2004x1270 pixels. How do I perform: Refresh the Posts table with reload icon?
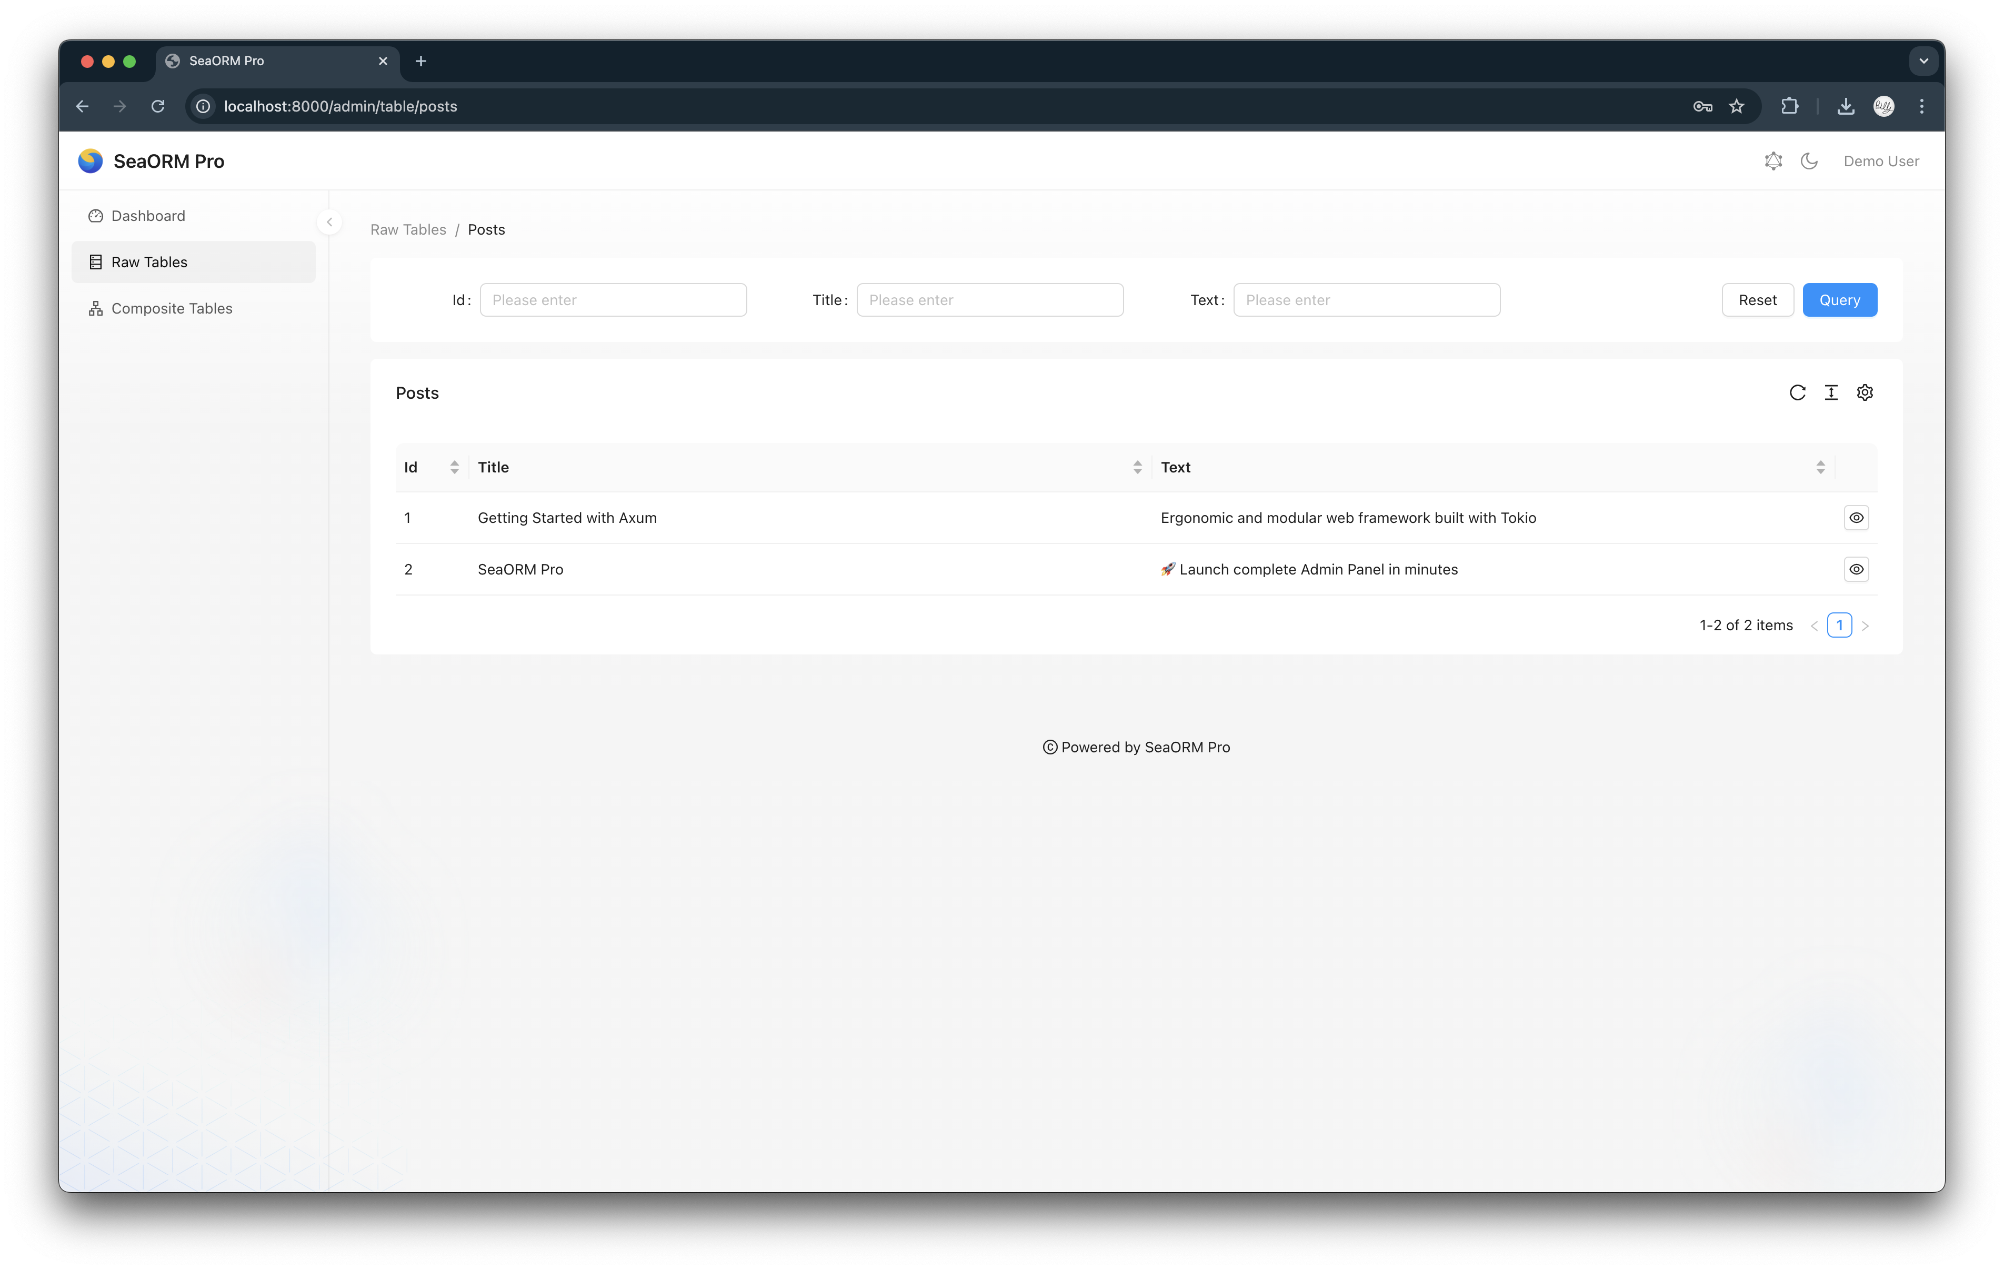click(1797, 393)
